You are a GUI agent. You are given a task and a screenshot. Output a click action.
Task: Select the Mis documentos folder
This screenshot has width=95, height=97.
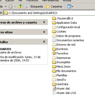click(64, 71)
